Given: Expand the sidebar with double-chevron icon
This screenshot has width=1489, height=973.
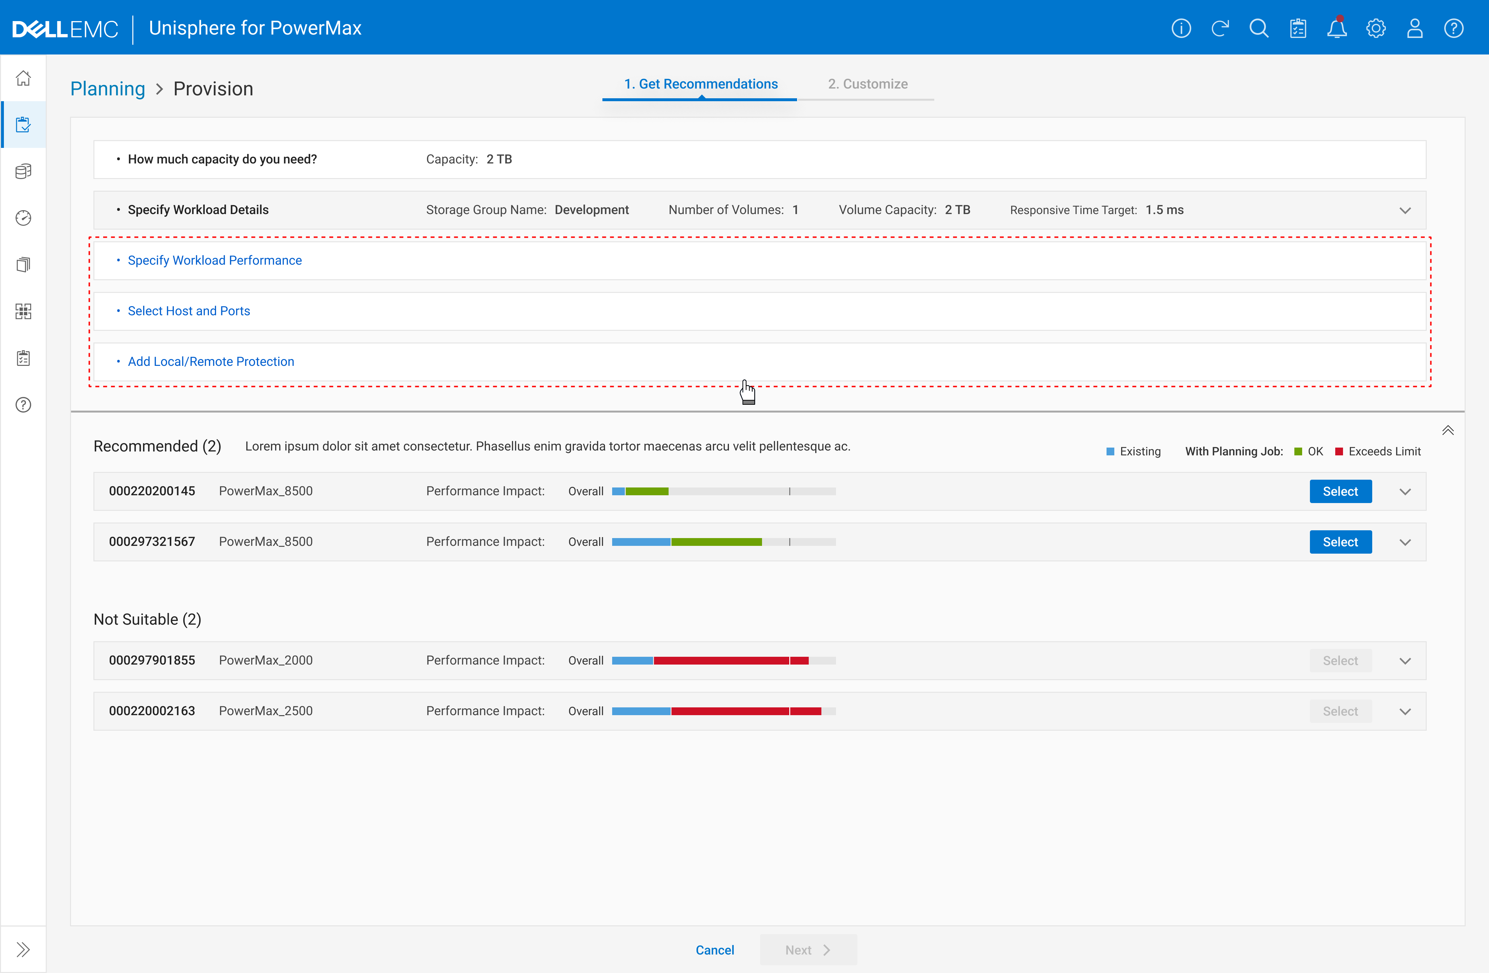Looking at the screenshot, I should pyautogui.click(x=23, y=949).
